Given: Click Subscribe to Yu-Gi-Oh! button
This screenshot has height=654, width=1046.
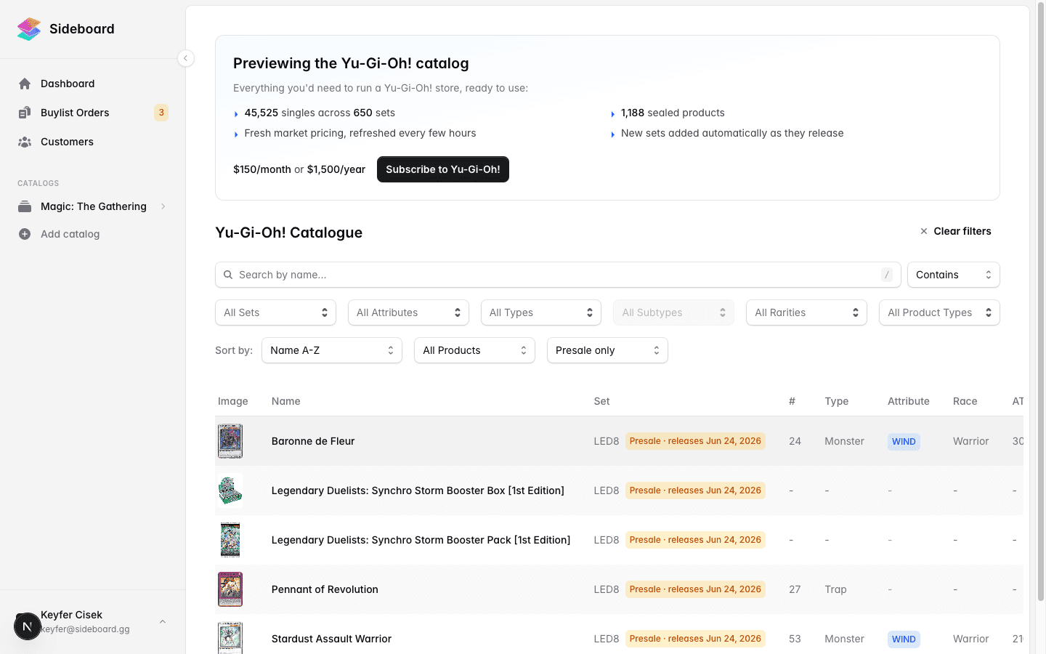Looking at the screenshot, I should [x=443, y=169].
